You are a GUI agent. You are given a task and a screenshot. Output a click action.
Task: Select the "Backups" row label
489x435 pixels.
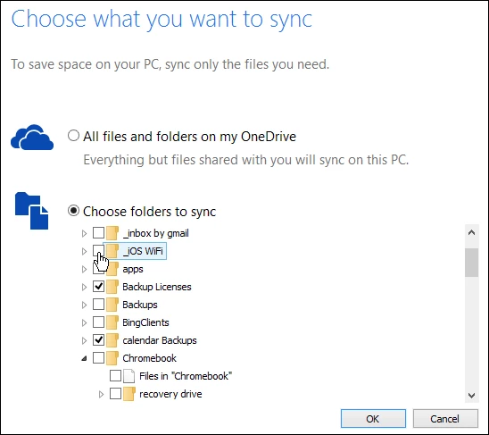(x=140, y=305)
